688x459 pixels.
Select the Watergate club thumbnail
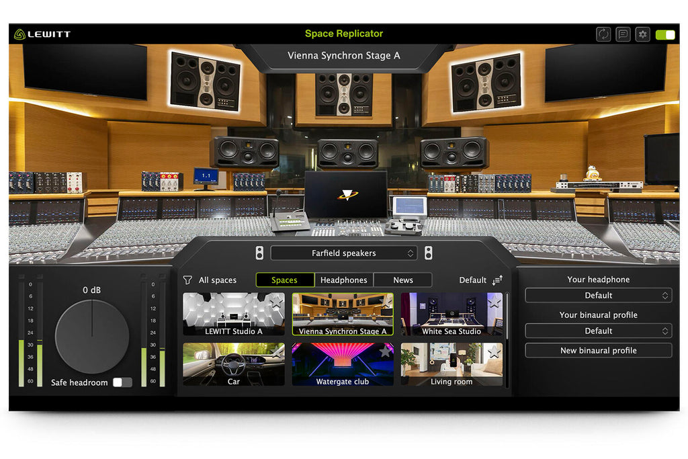(x=343, y=364)
